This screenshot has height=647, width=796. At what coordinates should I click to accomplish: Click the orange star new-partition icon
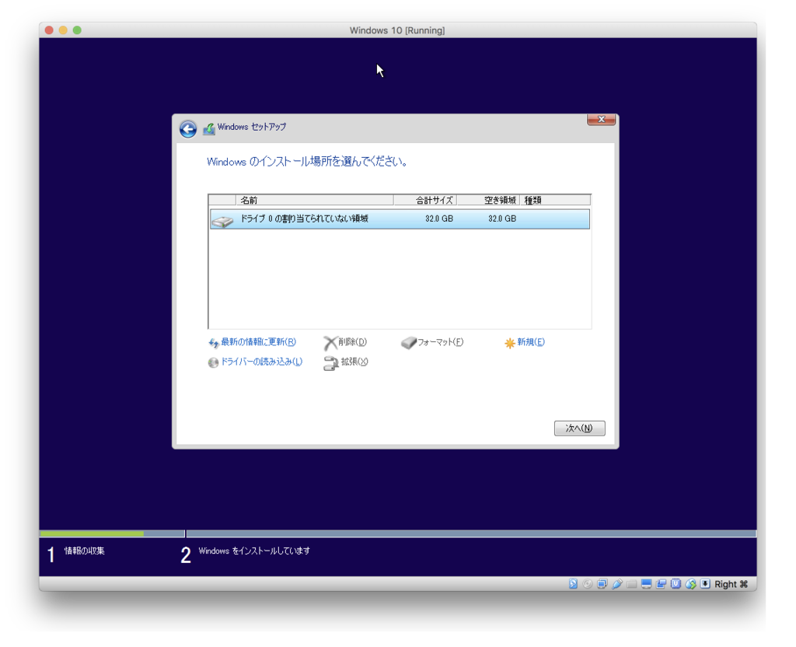tap(510, 344)
